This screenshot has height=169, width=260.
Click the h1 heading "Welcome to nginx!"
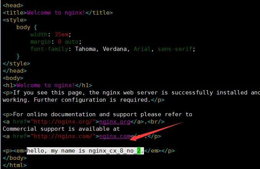46,85
